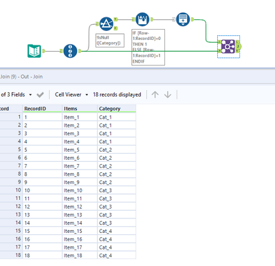Click the Record ID tool output anchor

click(80, 51)
